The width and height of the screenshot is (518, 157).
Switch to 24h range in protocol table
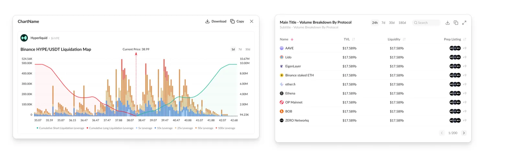pos(375,23)
